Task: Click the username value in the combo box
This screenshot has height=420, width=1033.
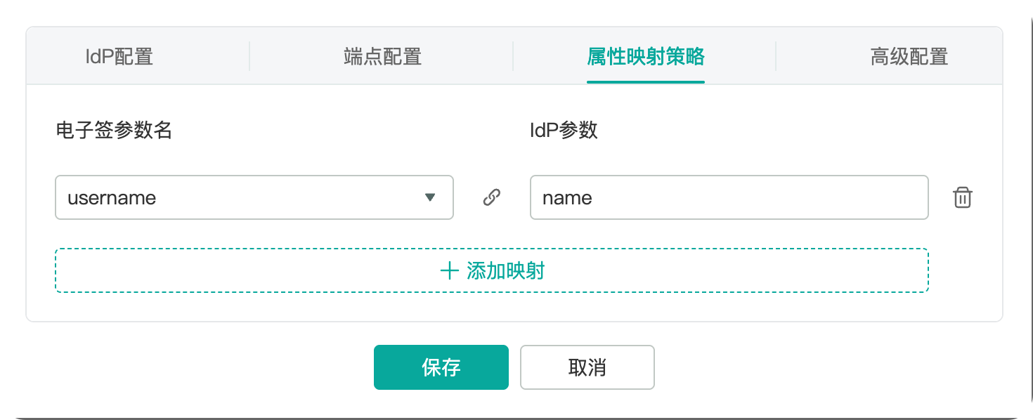Action: click(112, 198)
